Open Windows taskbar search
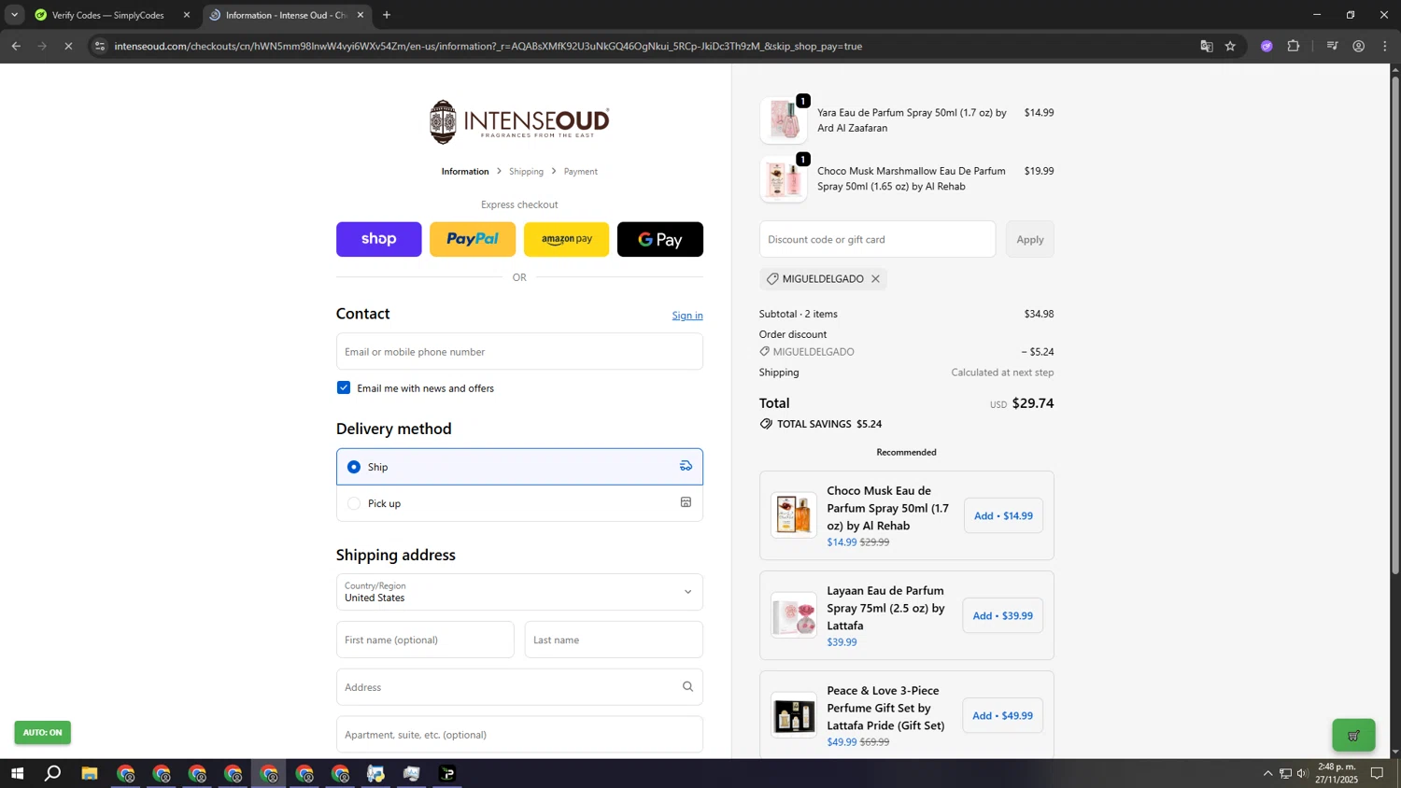Image resolution: width=1401 pixels, height=788 pixels. pyautogui.click(x=53, y=774)
